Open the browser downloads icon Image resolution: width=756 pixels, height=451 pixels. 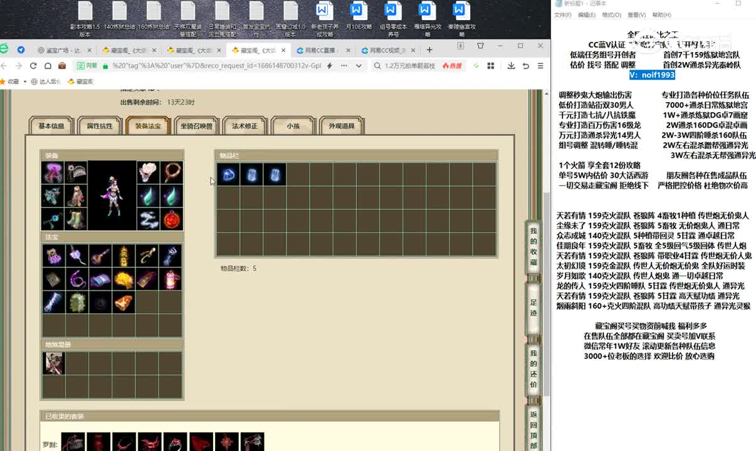click(x=511, y=66)
